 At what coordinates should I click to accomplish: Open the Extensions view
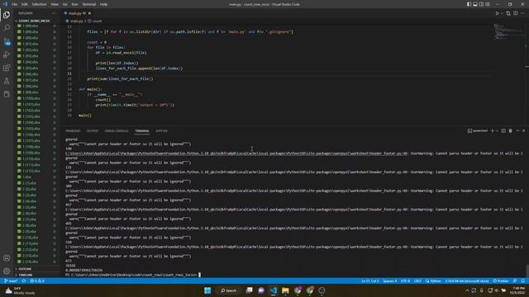(x=7, y=68)
